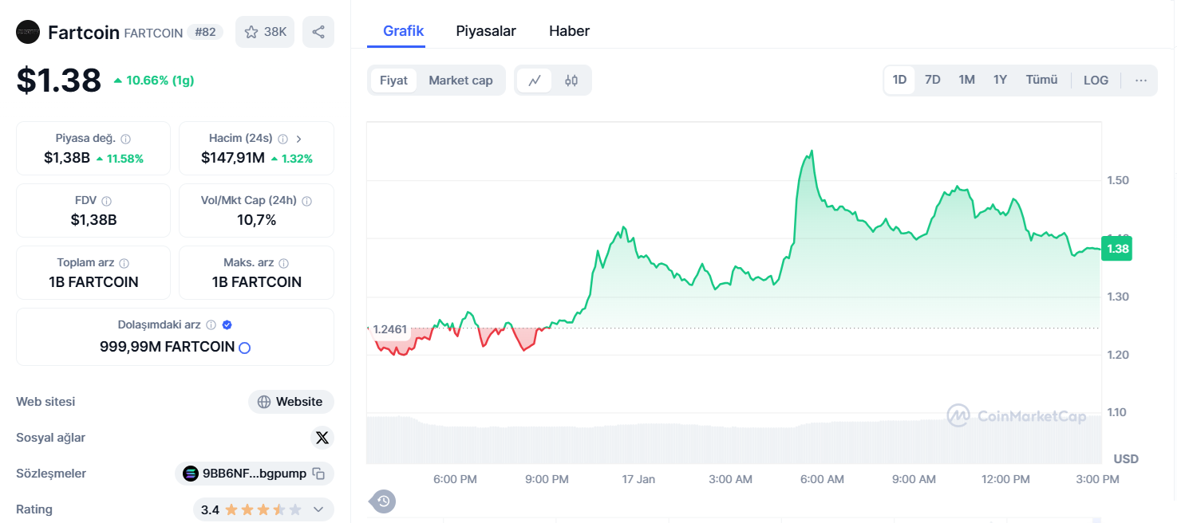This screenshot has height=523, width=1177.
Task: Open info tooltip next to Vol/Mkt Cap (24h)
Action: point(306,201)
